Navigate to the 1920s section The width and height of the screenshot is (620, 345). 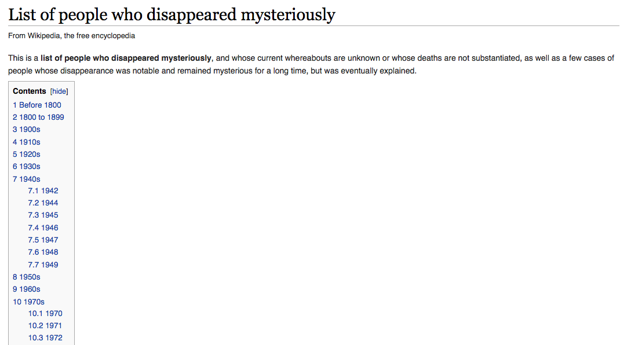click(27, 155)
